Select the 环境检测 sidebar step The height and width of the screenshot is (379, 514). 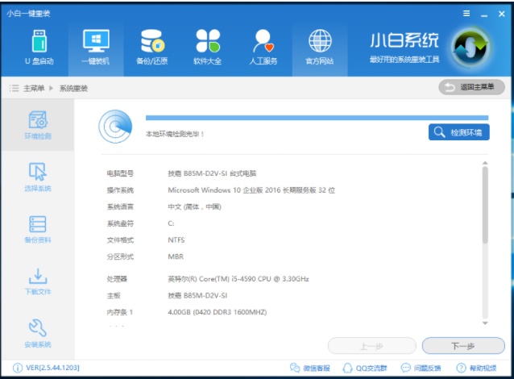(x=37, y=125)
